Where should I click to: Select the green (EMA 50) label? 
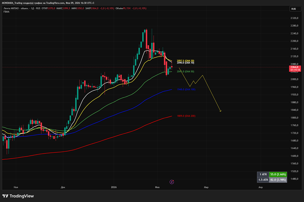(x=185, y=71)
